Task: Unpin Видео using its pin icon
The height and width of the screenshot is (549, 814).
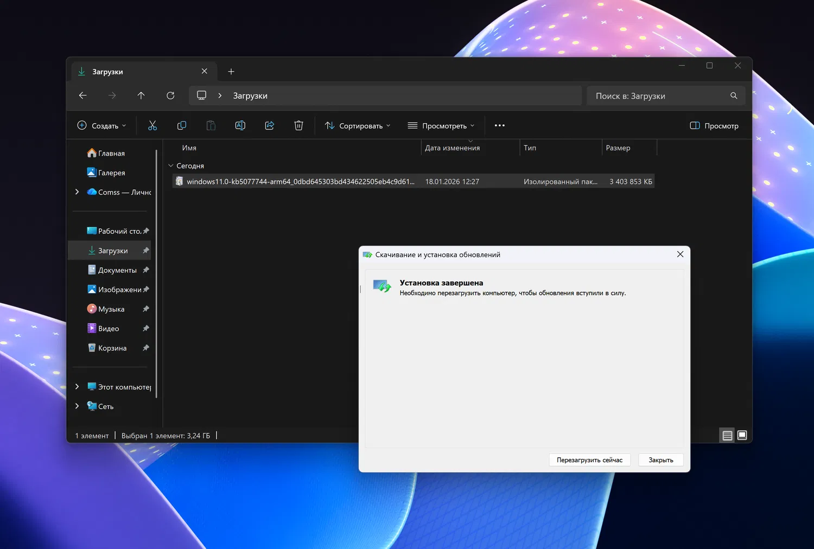Action: point(146,329)
